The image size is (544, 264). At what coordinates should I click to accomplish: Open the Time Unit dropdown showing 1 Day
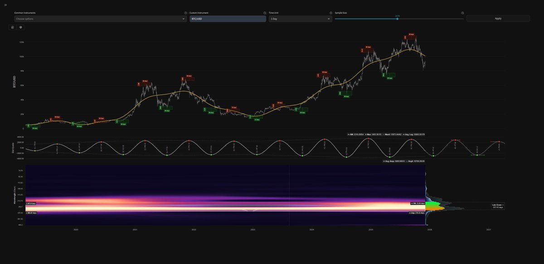point(300,19)
